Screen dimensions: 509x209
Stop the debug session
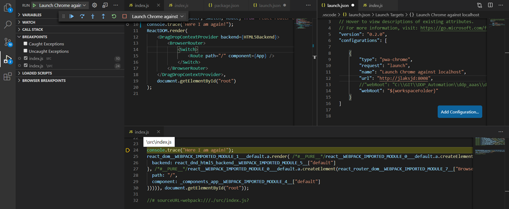point(124,16)
